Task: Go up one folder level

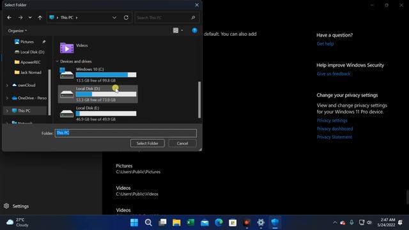Action: (40, 17)
